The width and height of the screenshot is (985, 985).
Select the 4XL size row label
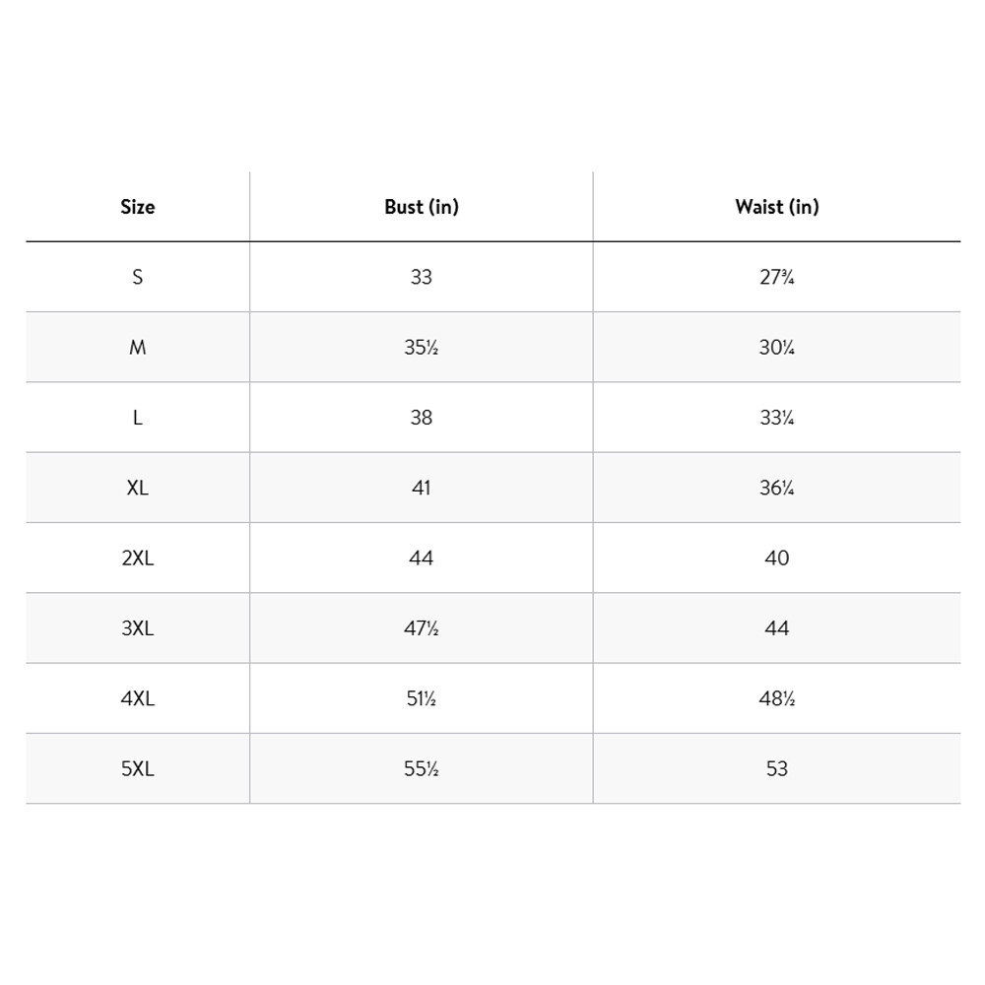coord(138,698)
